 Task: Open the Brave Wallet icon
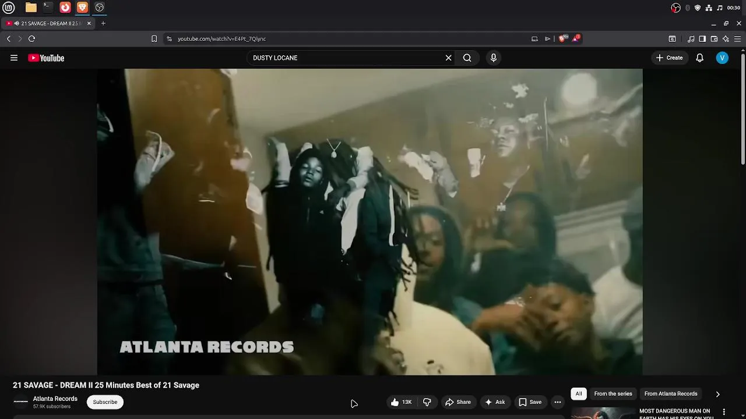click(x=714, y=38)
